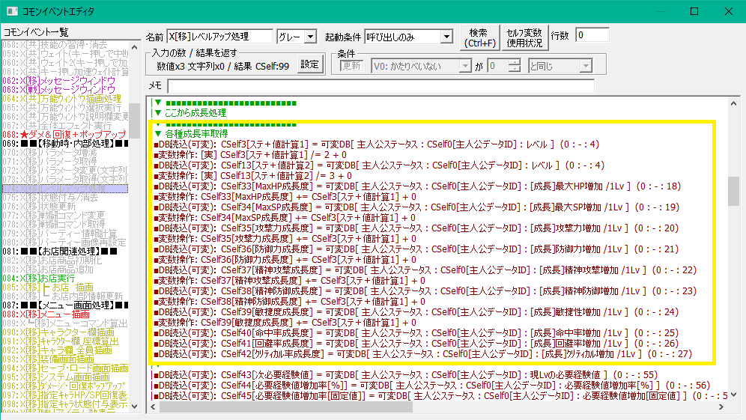Select 087:■■【メニュー画面処理】■■ in the list

point(65,305)
